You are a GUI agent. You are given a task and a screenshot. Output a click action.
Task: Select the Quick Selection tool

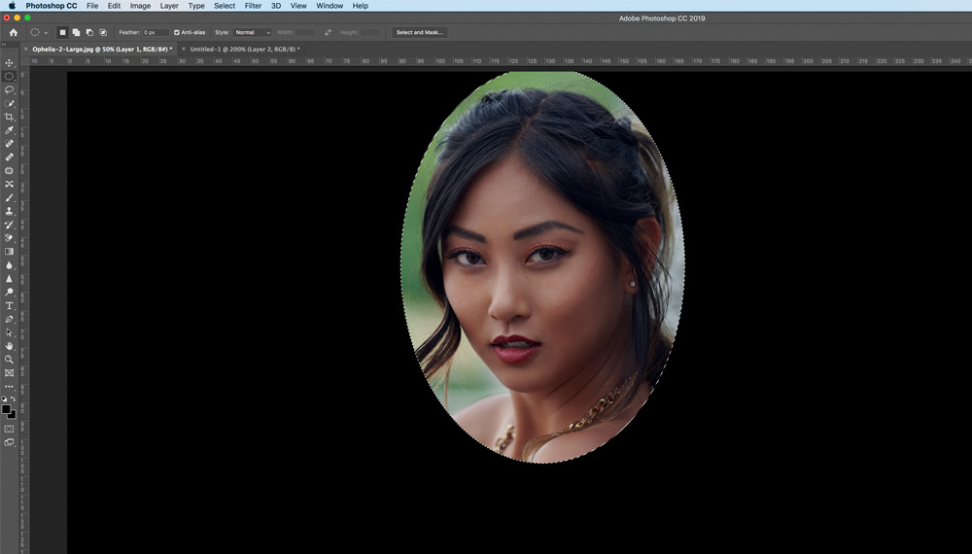click(x=10, y=103)
